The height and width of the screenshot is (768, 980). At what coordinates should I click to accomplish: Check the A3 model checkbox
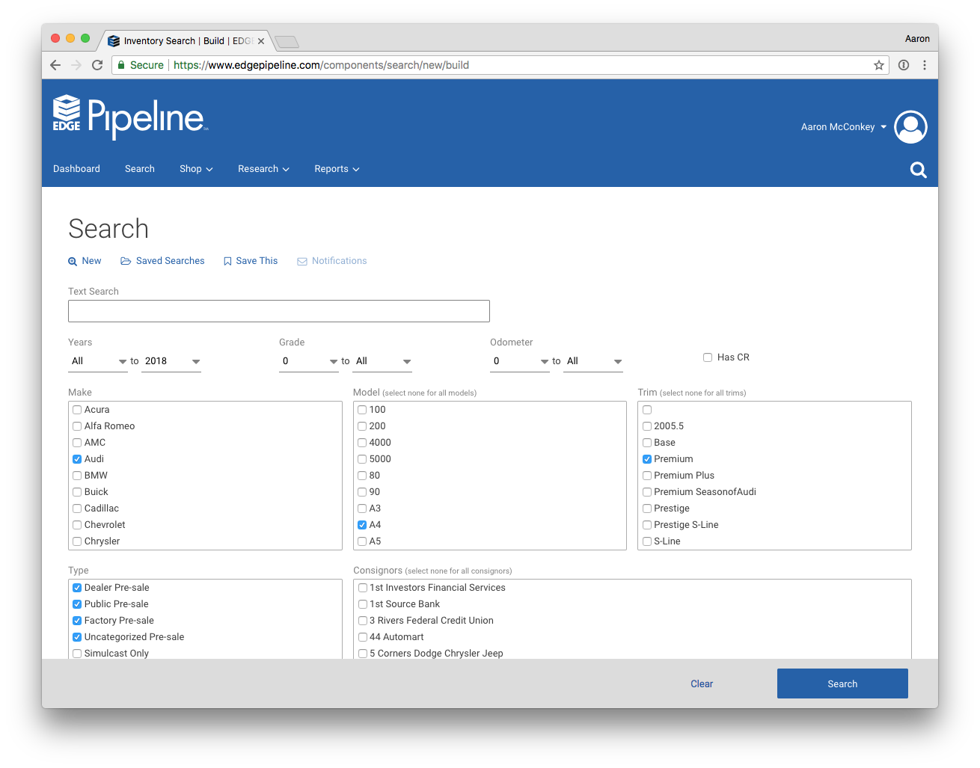362,509
